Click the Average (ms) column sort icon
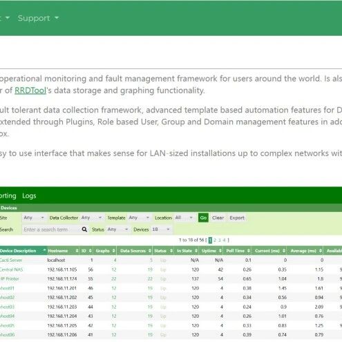 tap(321, 251)
